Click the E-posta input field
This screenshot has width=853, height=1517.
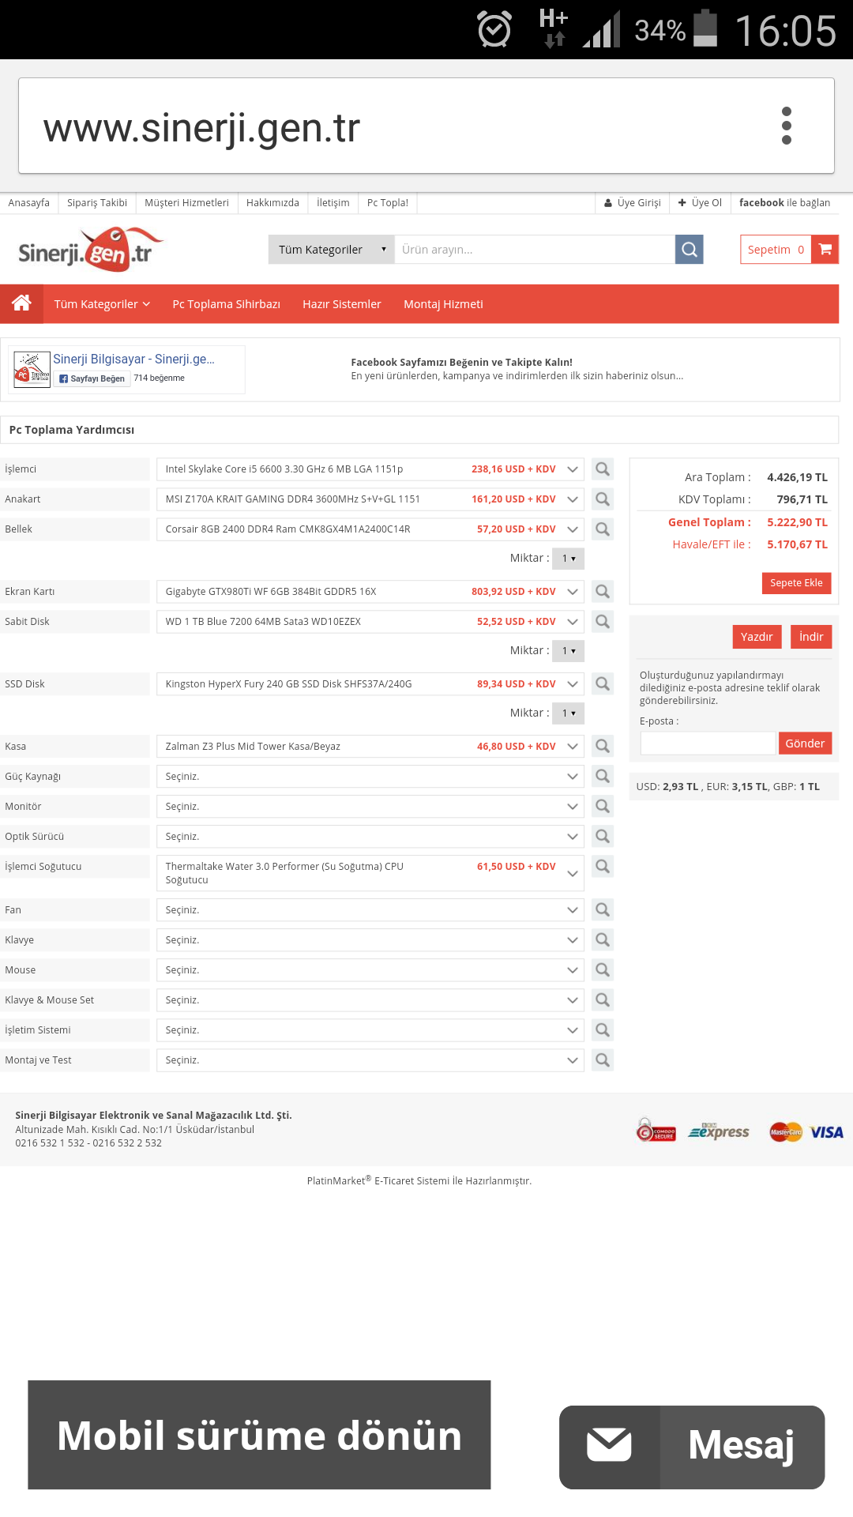point(708,743)
